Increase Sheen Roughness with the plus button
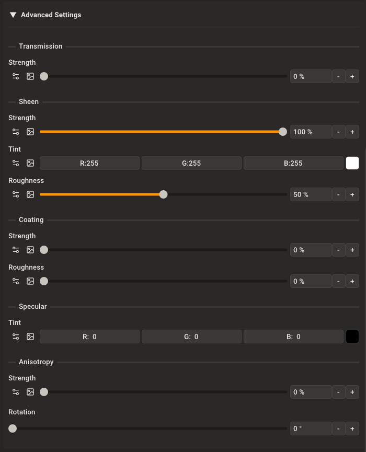This screenshot has width=366, height=452. [x=352, y=194]
